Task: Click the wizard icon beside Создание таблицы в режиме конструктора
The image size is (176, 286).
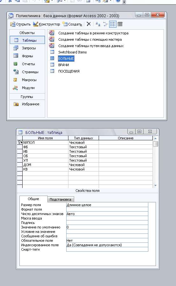Action: [52, 33]
